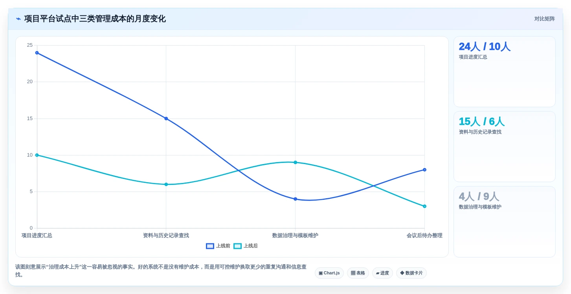Click the y-axis value 5
Viewport: 571px width, 294px height.
point(31,192)
